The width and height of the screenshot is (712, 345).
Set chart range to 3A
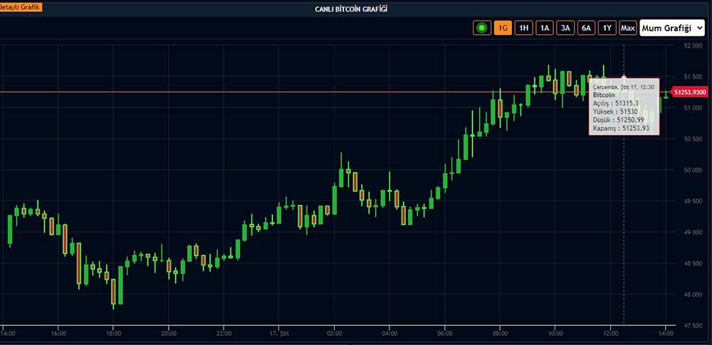[x=565, y=28]
